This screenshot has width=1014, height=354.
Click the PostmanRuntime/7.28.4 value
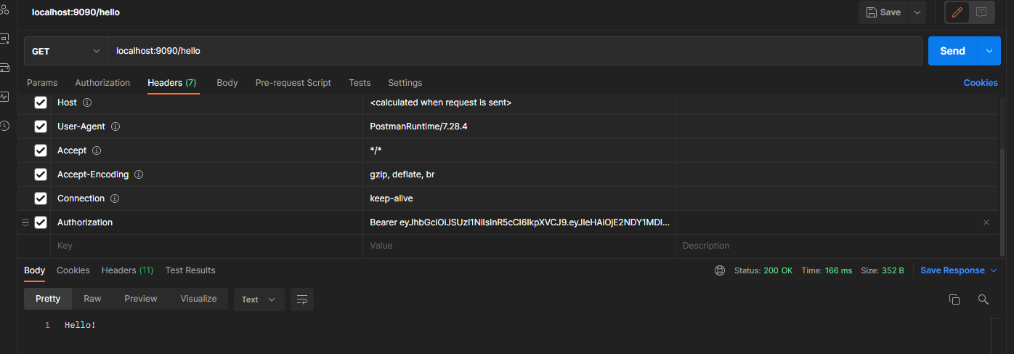(418, 126)
